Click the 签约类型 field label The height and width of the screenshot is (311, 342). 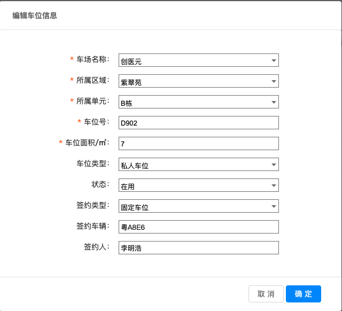tap(92, 205)
